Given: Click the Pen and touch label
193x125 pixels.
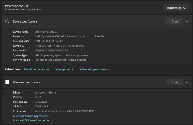Looking at the screenshot, I should click(21, 60).
